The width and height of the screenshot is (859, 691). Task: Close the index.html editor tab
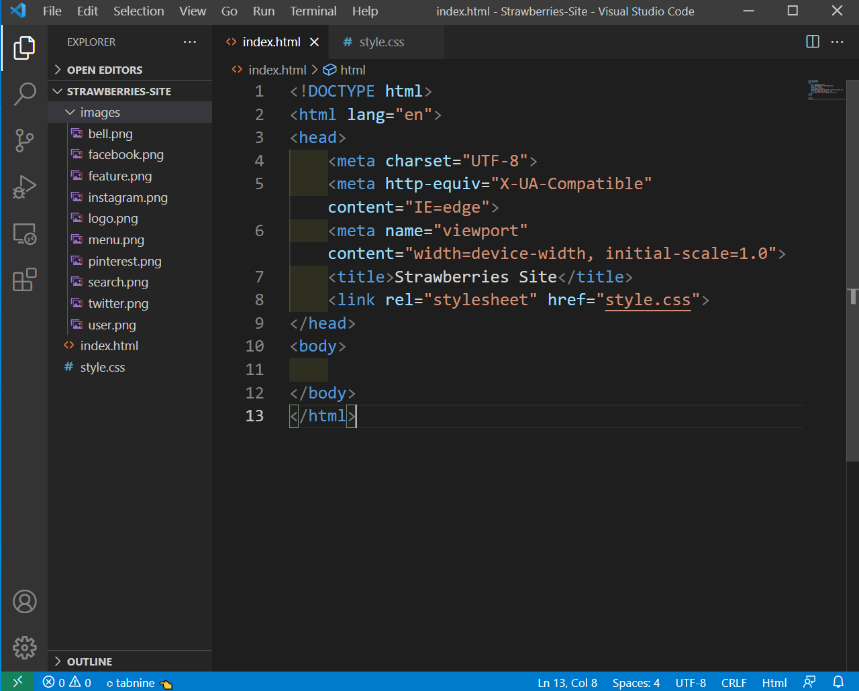[314, 42]
